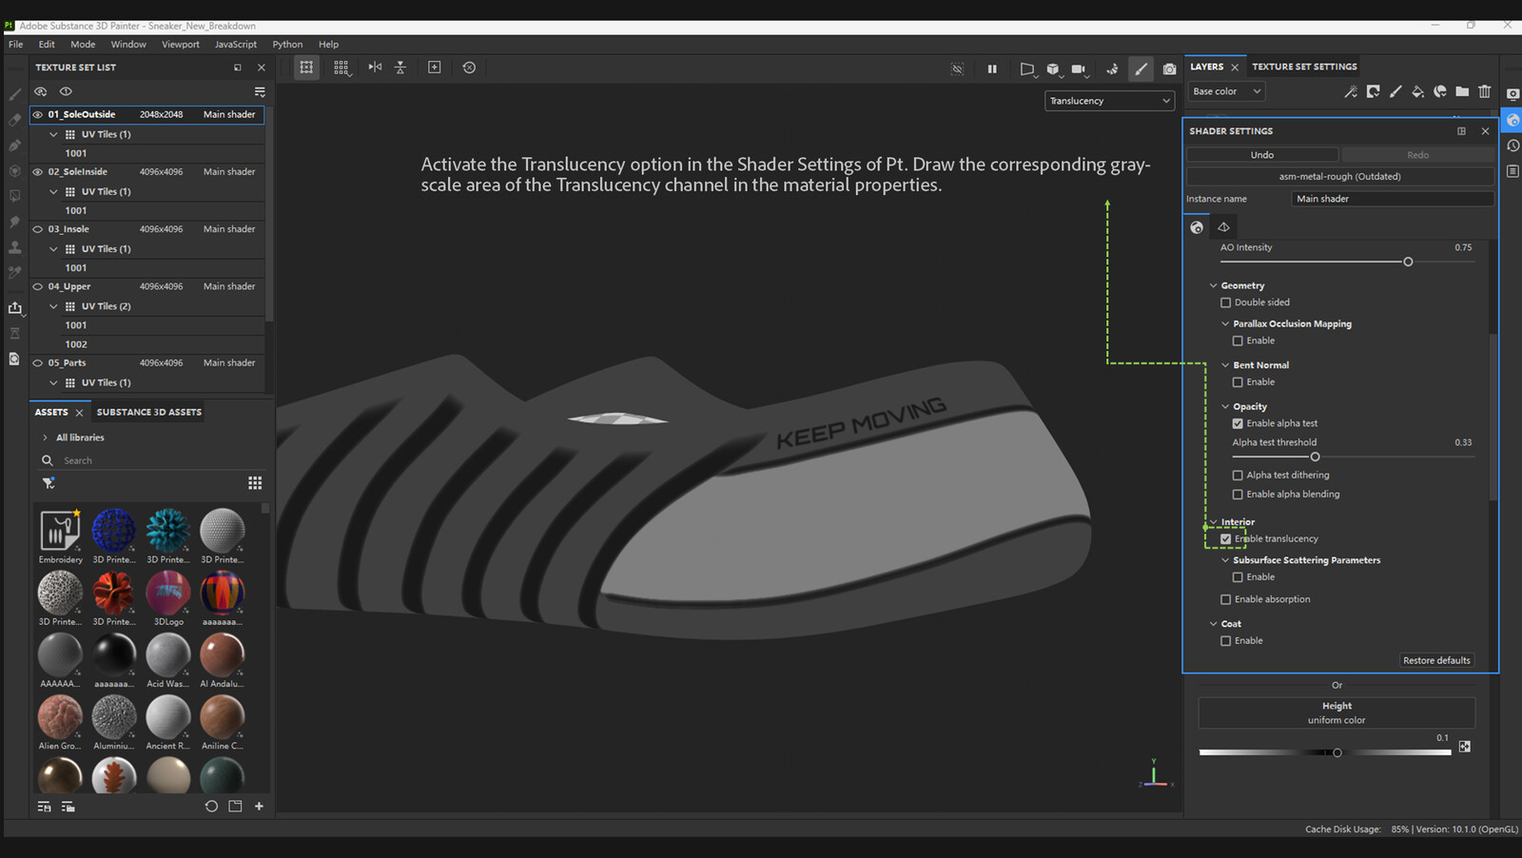Refresh the assets library

click(211, 807)
